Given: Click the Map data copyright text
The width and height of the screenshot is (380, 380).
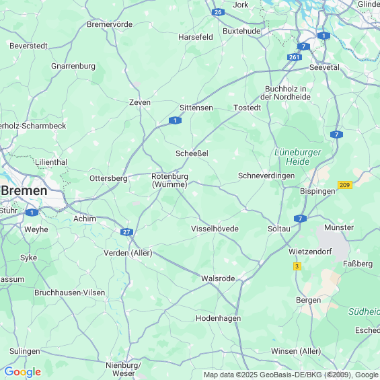Looking at the screenshot, I should pos(291,375).
